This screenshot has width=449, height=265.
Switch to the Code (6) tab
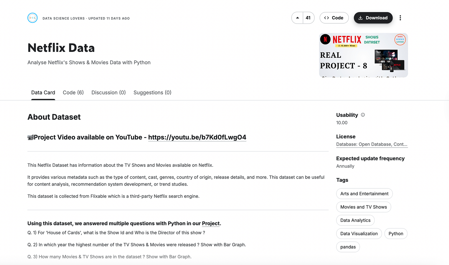click(73, 93)
